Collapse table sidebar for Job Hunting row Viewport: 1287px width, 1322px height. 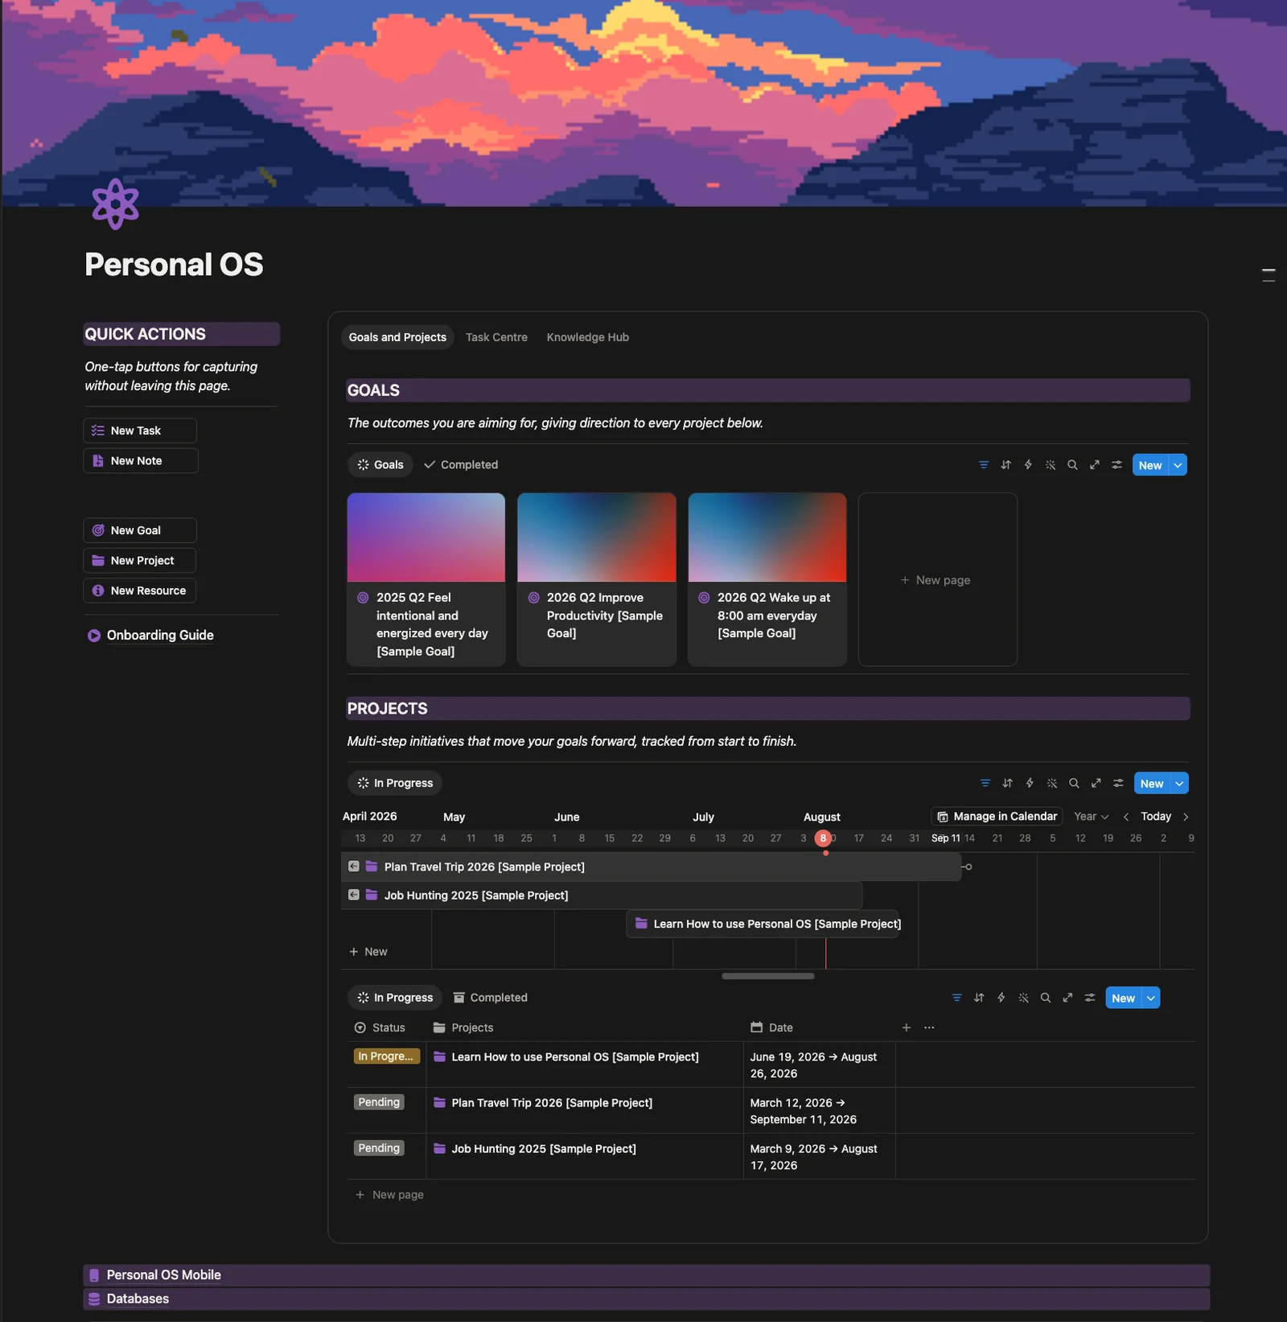coord(354,895)
